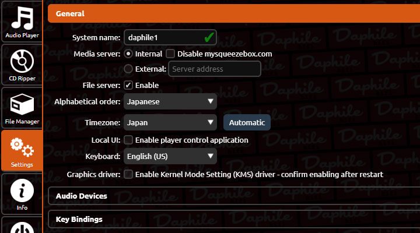Enable player control application checkbox
The width and height of the screenshot is (420, 233).
click(x=129, y=140)
